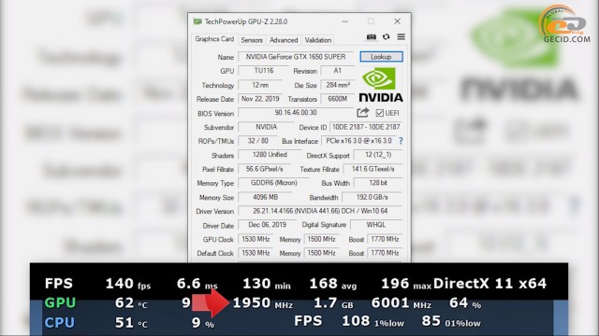Viewport: 599px width, 336px height.
Task: Click the Bus Interface PCIe x16 field
Action: coord(358,141)
